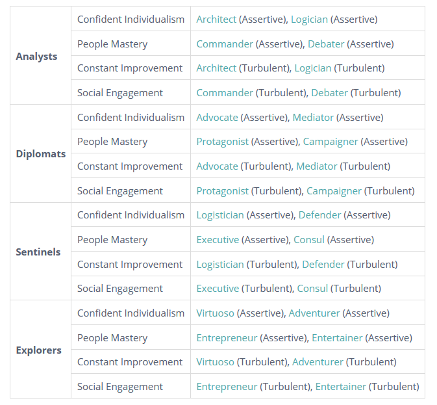Open the Entrepreneur link in Explorers People Mastery
Viewport: 437px width, 405px height.
point(227,338)
